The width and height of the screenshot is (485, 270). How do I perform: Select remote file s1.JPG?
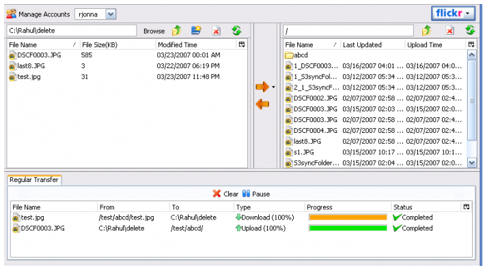click(375, 153)
